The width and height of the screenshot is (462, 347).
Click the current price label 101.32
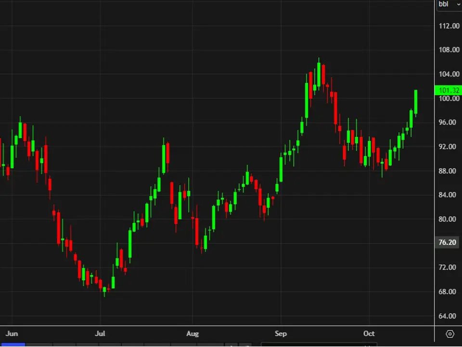(449, 90)
